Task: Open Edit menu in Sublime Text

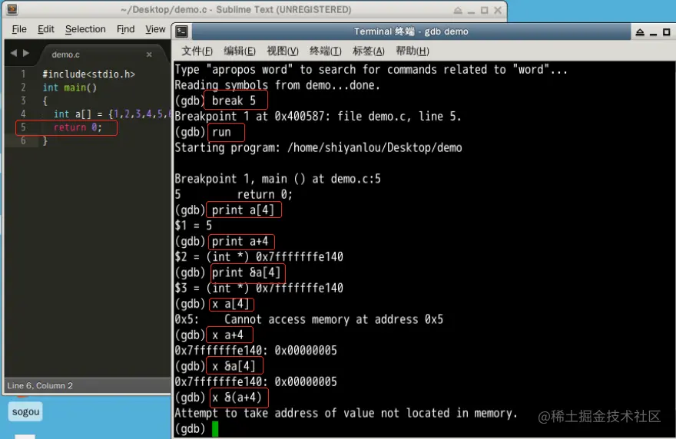Action: tap(45, 29)
